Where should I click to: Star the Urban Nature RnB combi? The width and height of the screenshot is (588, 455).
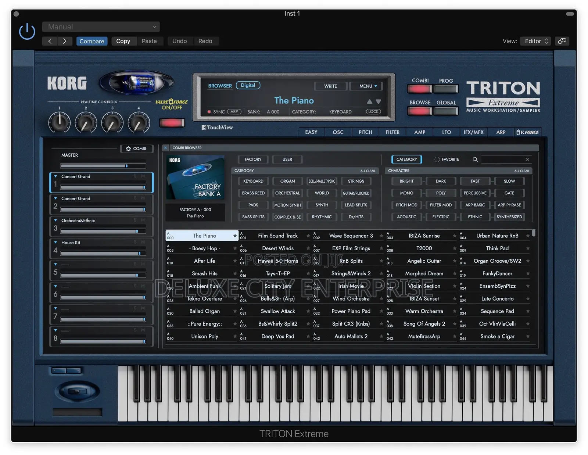528,236
